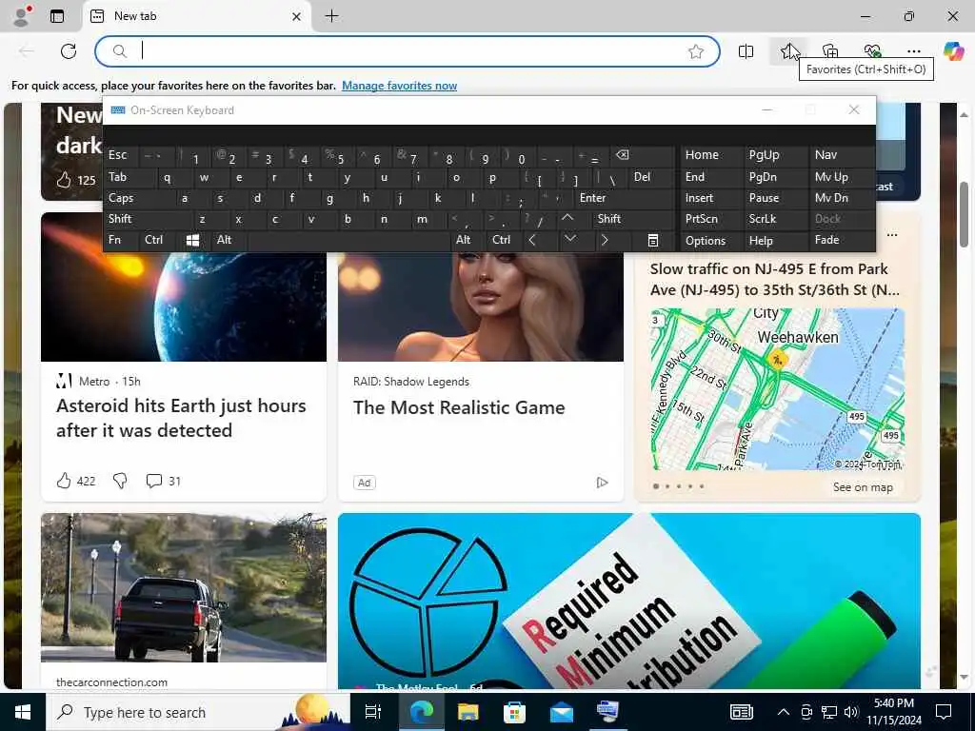975x731 pixels.
Task: Click the browser refresh button
Action: click(x=69, y=51)
